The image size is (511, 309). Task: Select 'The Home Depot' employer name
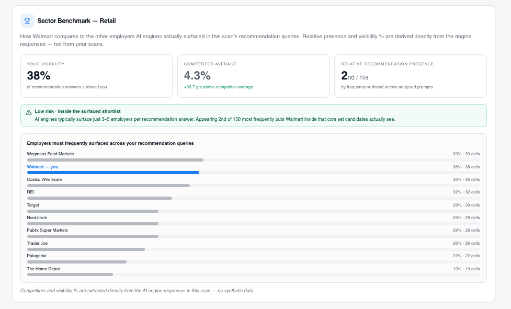[43, 269]
